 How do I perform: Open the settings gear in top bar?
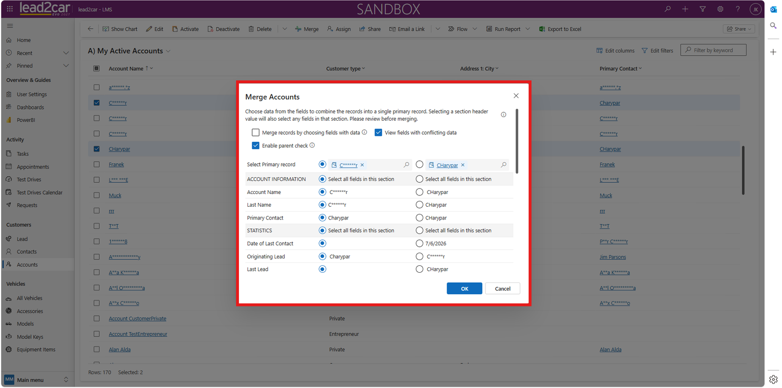click(720, 9)
